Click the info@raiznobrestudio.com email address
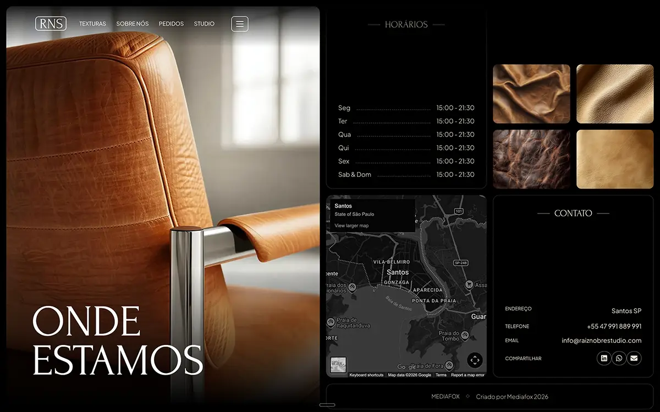This screenshot has height=412, width=660. [x=601, y=341]
